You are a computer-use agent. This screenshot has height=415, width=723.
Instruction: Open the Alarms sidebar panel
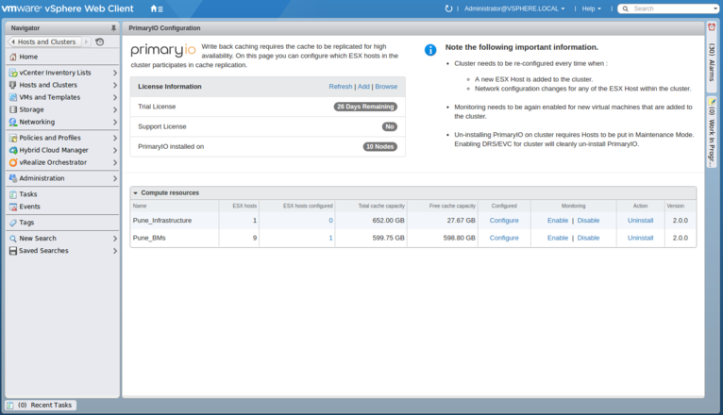[712, 57]
